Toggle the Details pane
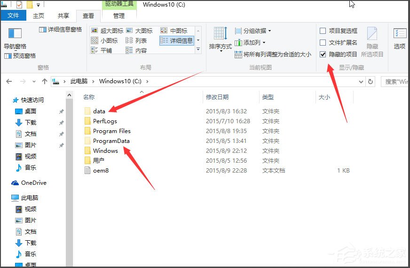The width and height of the screenshot is (410, 268). coord(60,30)
